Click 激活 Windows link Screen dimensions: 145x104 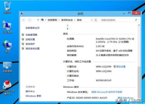pyautogui.click(x=125, y=98)
